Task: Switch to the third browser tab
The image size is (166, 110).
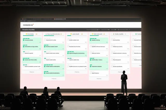Action: 47,19
